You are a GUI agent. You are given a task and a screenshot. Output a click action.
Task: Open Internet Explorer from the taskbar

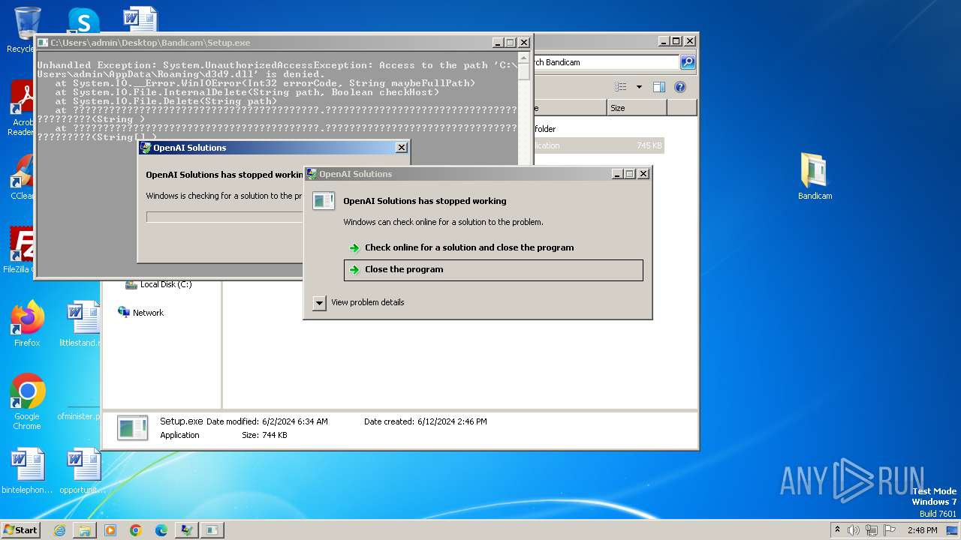point(59,530)
